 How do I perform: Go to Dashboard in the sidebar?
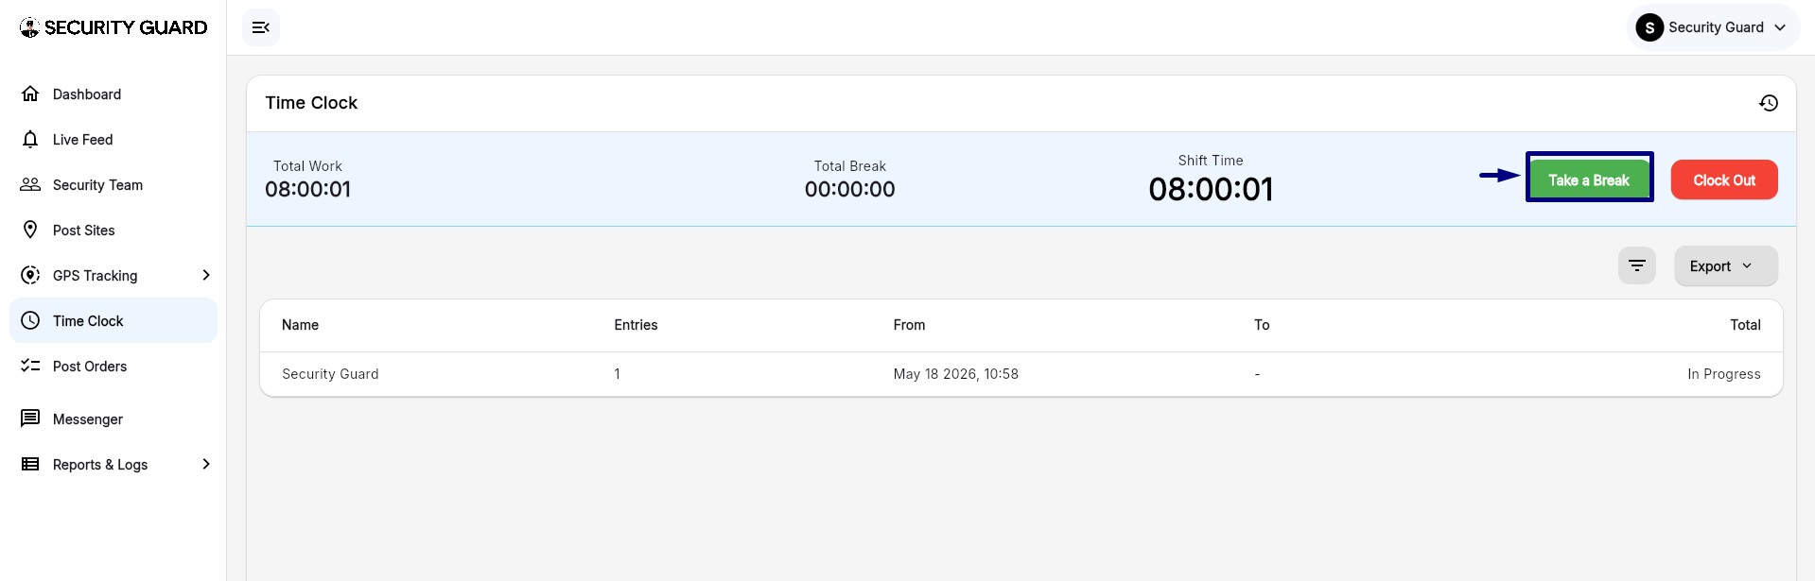[x=113, y=94]
